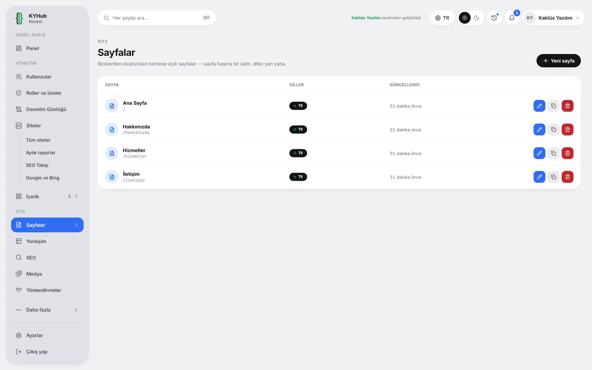Open the history clock icon in header
Screen dimensions: 592x370
[x=494, y=18]
